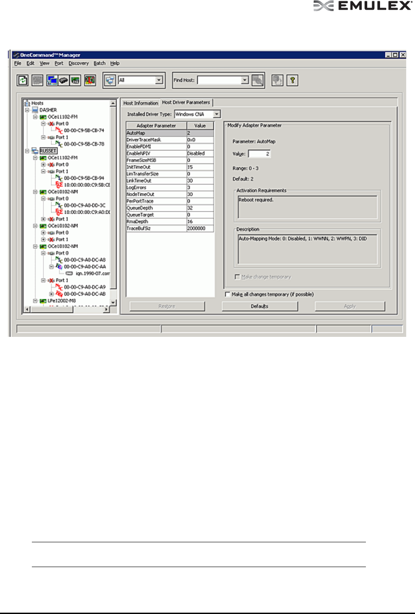Click the Find Host text field

coord(219,80)
